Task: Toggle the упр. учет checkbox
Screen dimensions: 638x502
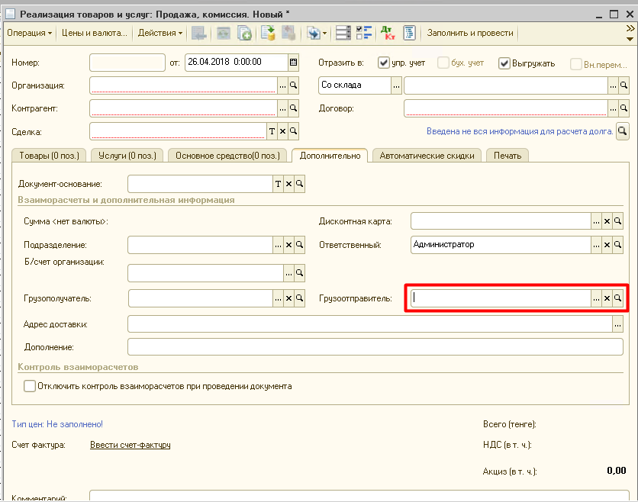Action: point(384,63)
